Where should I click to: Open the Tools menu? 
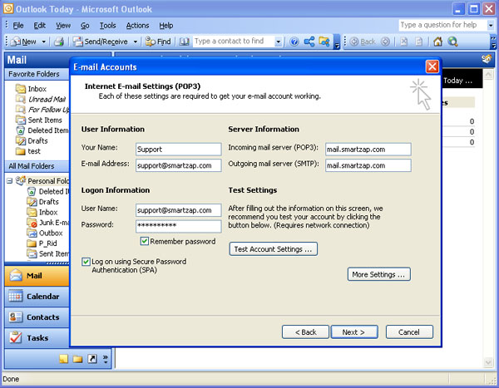point(107,26)
